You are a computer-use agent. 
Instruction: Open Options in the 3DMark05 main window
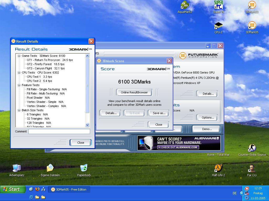(x=208, y=118)
